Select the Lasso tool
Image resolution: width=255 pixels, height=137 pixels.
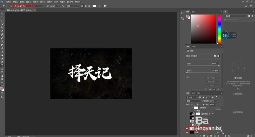2,21
